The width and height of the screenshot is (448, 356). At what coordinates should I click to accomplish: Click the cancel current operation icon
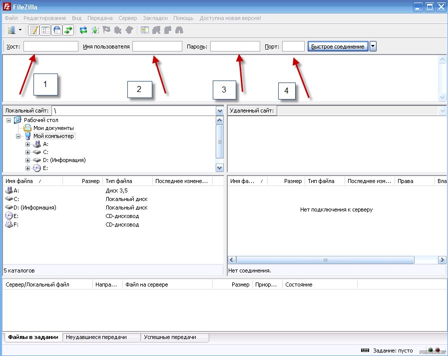click(x=106, y=30)
